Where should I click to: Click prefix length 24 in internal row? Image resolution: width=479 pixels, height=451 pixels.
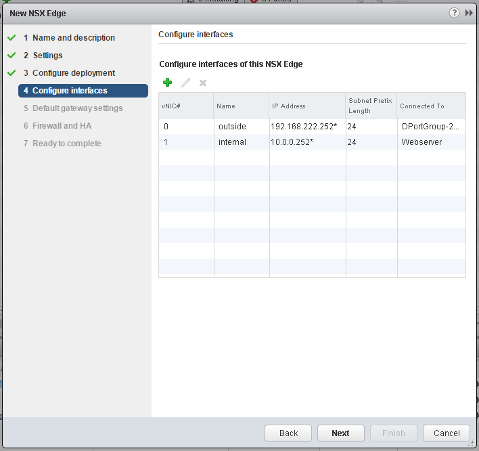pyautogui.click(x=371, y=142)
